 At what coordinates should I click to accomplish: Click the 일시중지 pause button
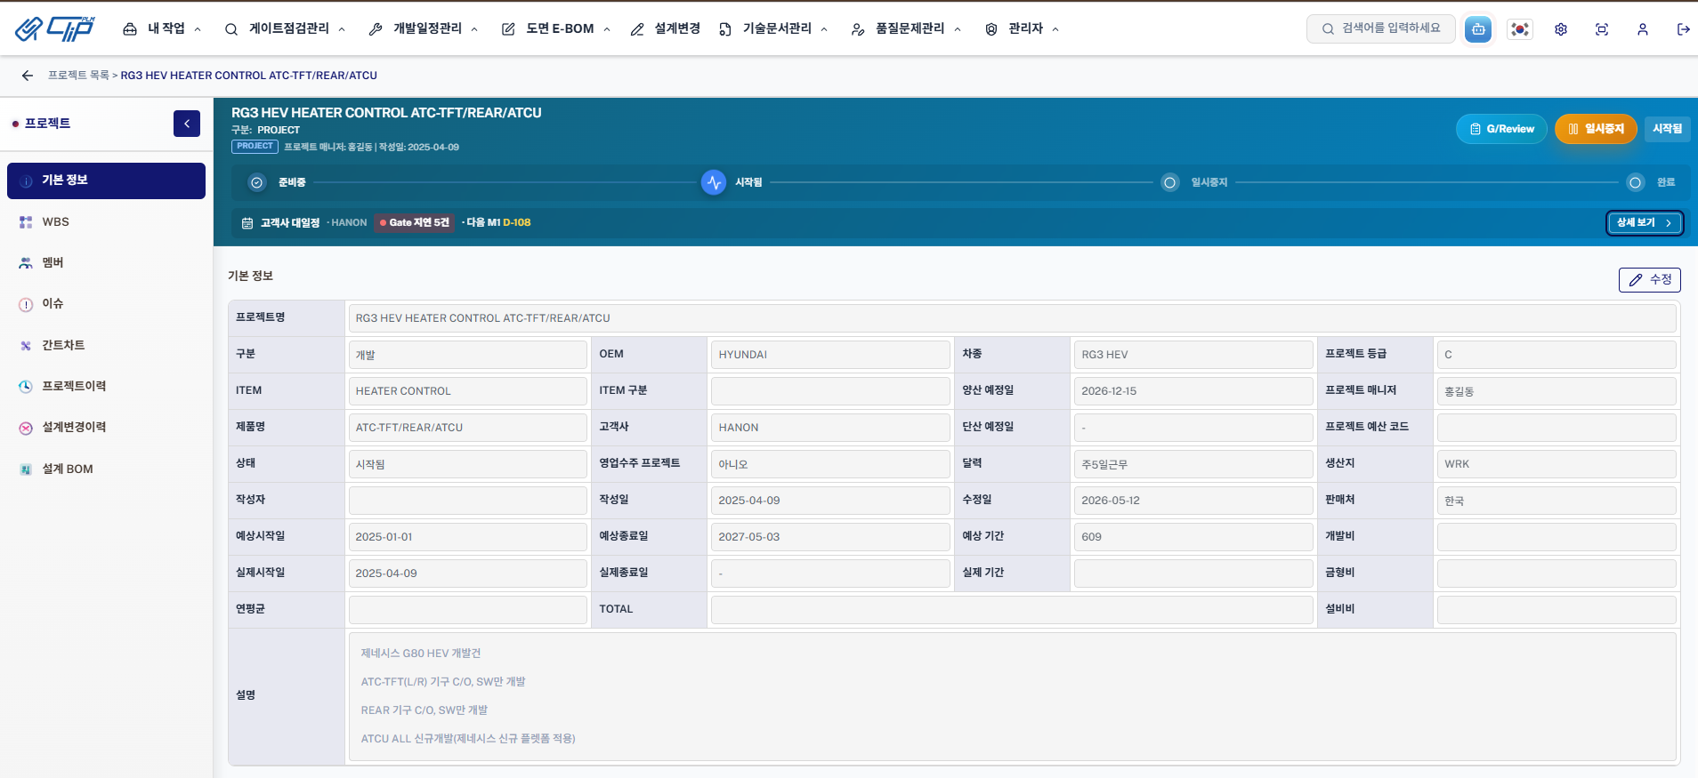tap(1596, 129)
